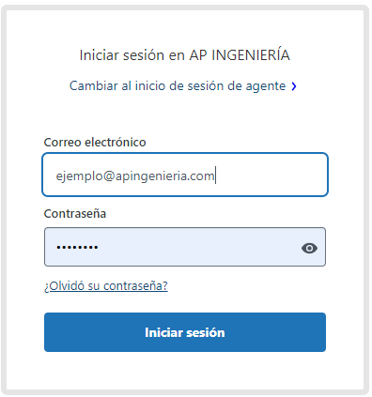The height and width of the screenshot is (397, 372).
Task: Focus the Correo electrónico input field
Action: (185, 175)
